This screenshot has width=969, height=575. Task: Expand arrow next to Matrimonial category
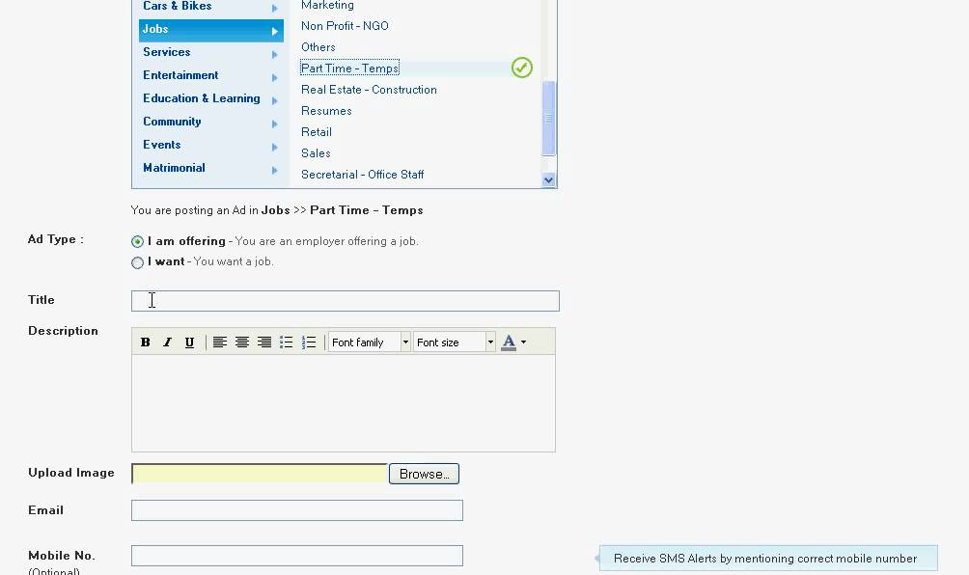275,170
